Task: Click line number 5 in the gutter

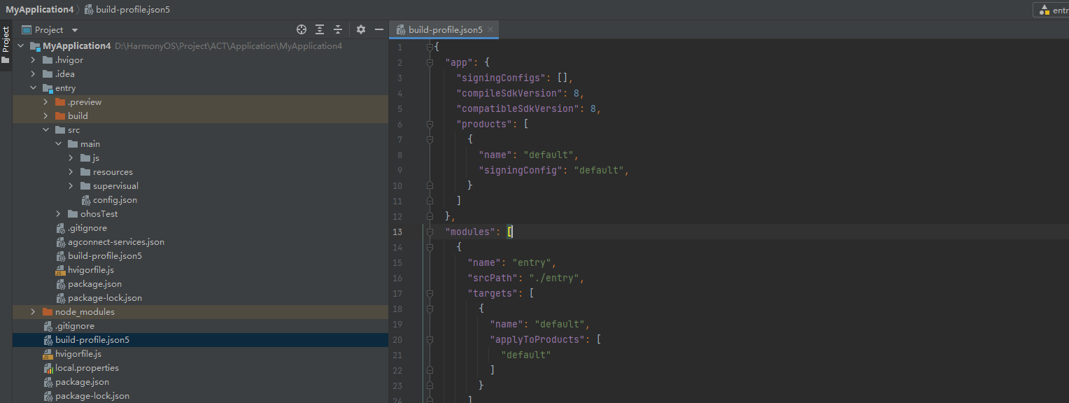Action: (x=399, y=108)
